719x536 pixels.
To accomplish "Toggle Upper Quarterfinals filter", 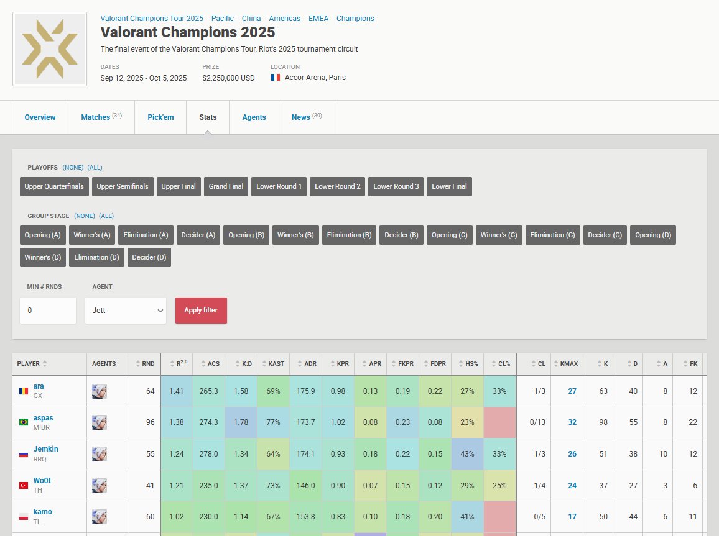I will [x=54, y=186].
